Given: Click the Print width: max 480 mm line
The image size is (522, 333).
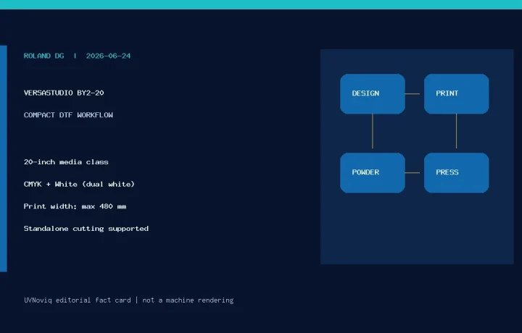Looking at the screenshot, I should pyautogui.click(x=75, y=206).
